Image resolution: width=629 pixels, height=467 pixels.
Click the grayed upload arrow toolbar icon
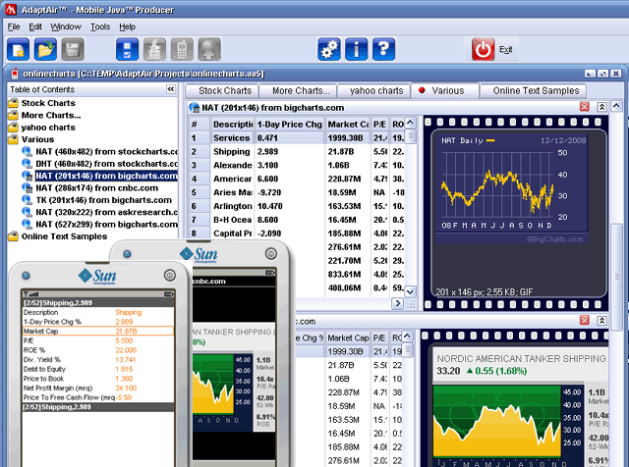(209, 50)
